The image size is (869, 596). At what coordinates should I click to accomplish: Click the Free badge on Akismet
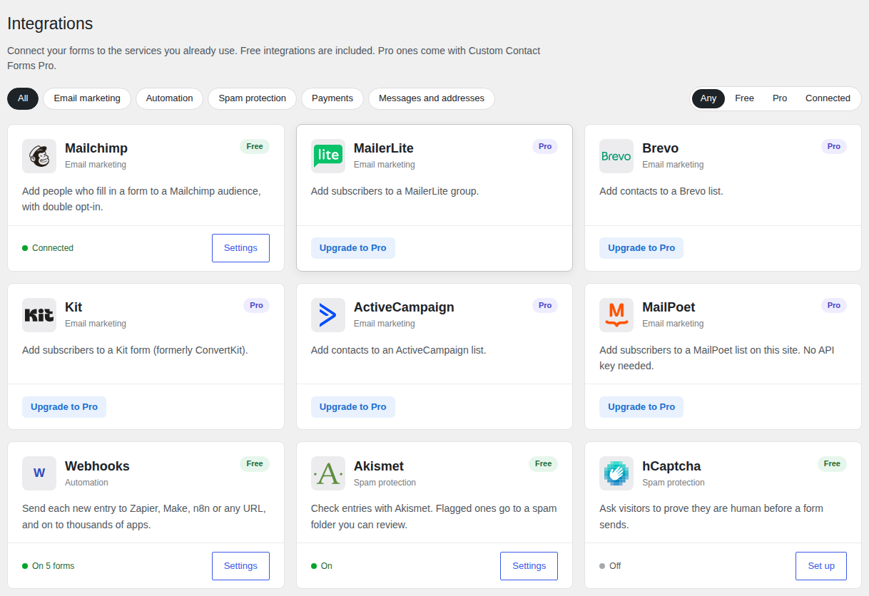point(543,463)
